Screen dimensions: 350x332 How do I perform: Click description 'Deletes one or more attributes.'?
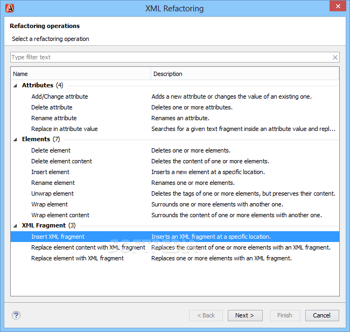click(x=192, y=107)
